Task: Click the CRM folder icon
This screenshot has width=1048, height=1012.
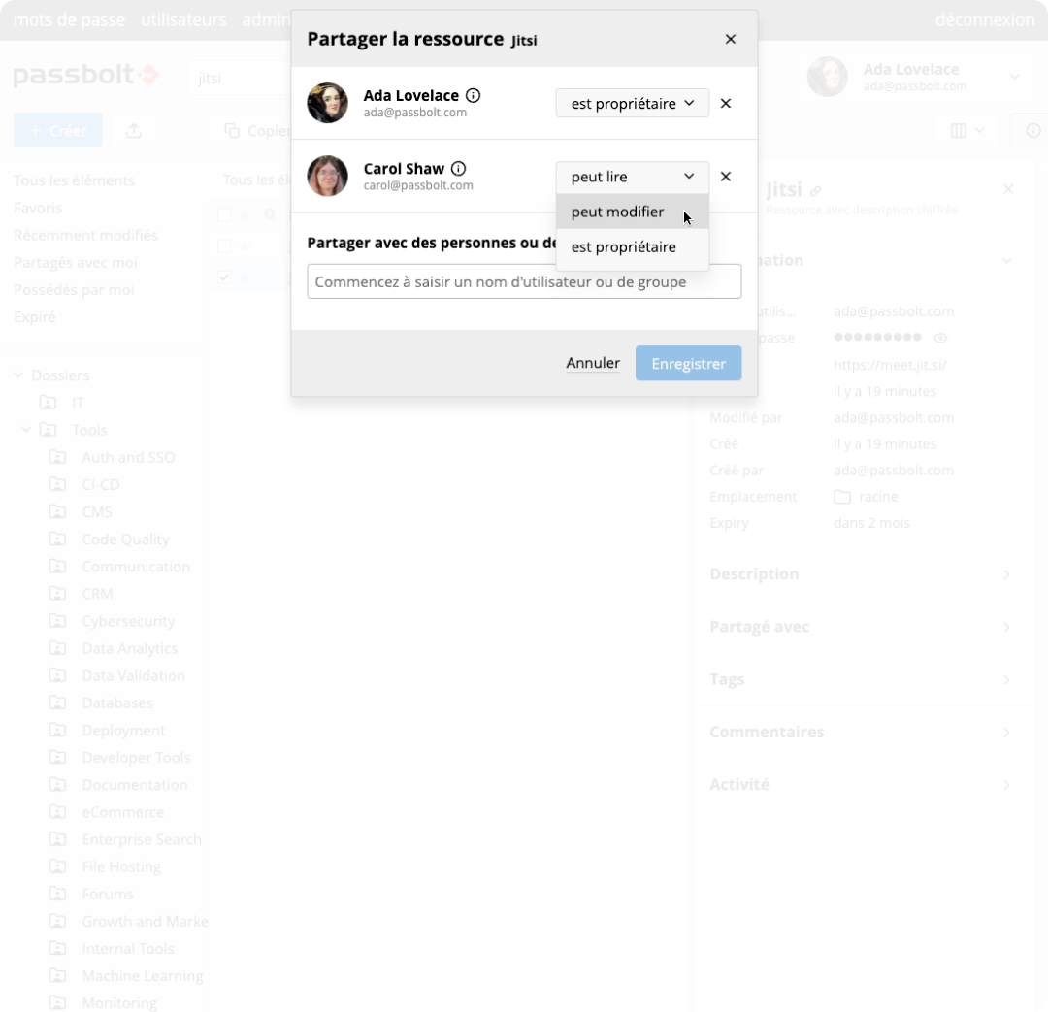Action: [57, 594]
